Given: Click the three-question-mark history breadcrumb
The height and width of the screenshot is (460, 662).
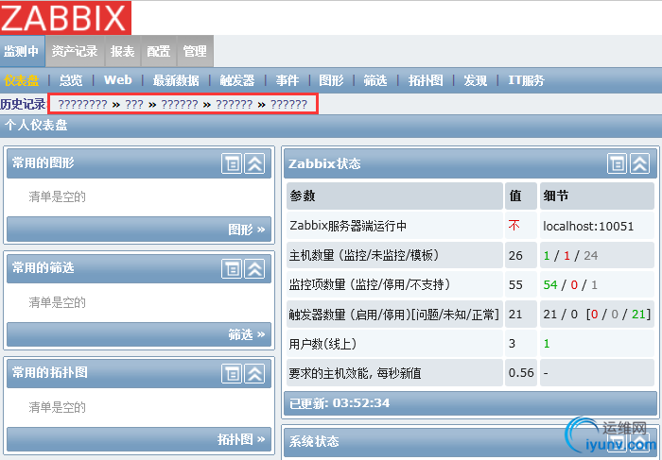Looking at the screenshot, I should pos(134,104).
